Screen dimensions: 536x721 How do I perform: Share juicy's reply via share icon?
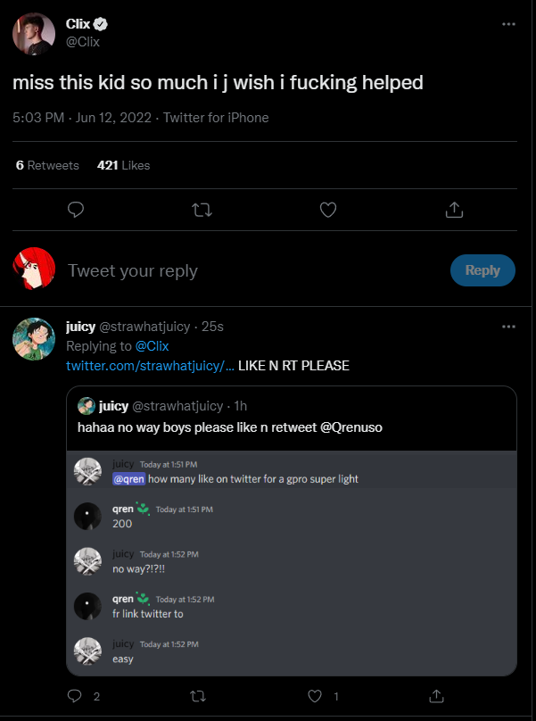(x=436, y=695)
